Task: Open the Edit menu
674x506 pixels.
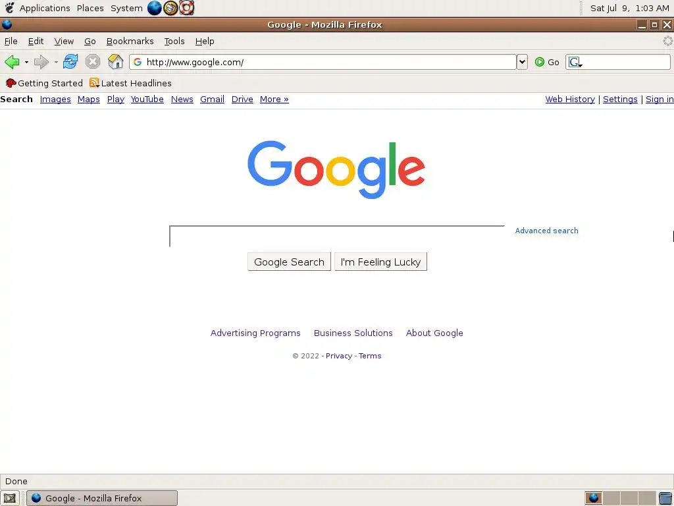Action: click(x=36, y=42)
